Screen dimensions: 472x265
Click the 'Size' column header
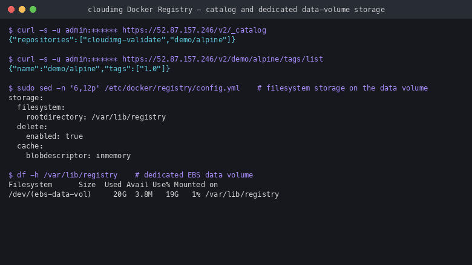click(x=87, y=185)
